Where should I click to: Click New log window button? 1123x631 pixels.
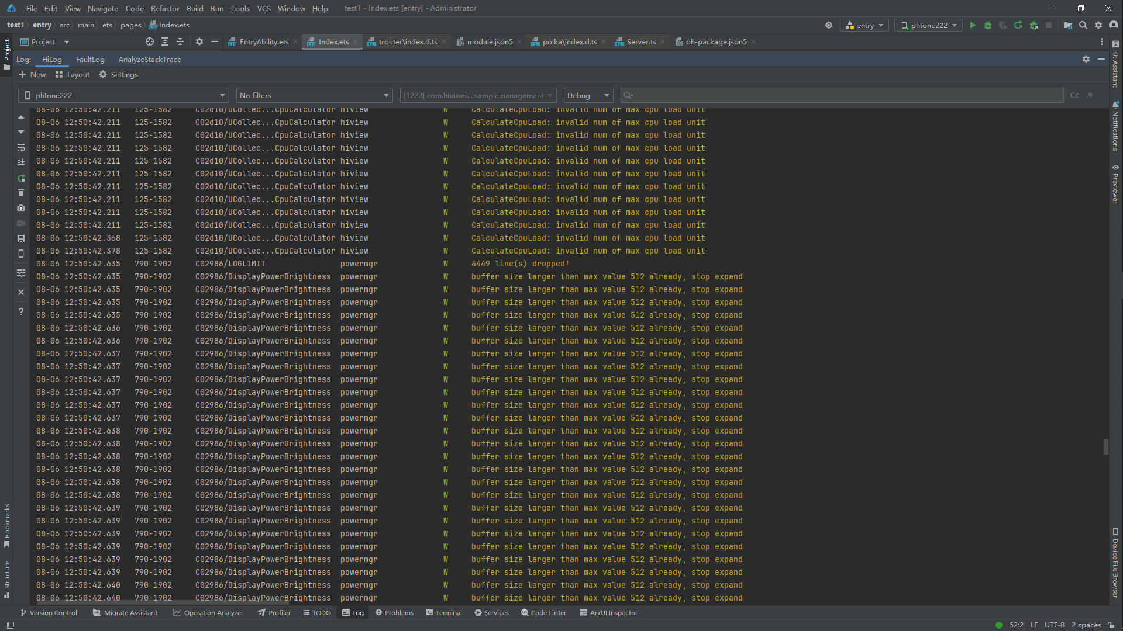pyautogui.click(x=32, y=74)
